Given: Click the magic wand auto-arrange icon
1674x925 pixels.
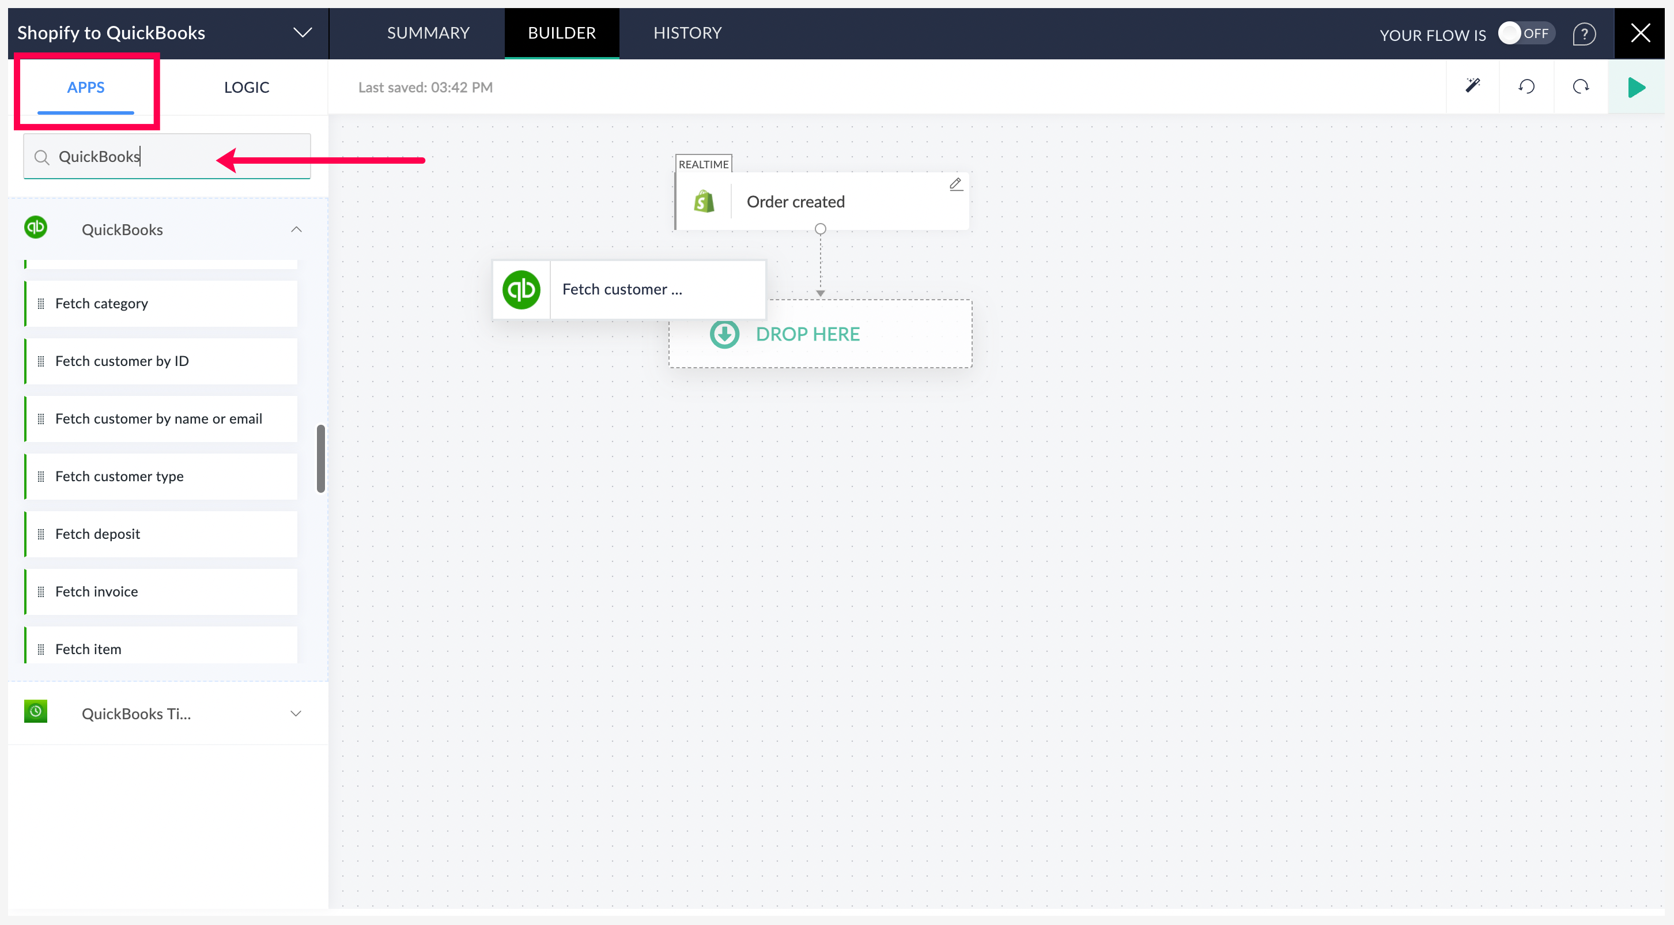Looking at the screenshot, I should coord(1472,86).
